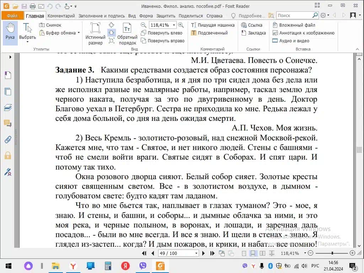This screenshot has width=364, height=273.
Task: Switch to the Комментарий tab
Action: (61, 16)
